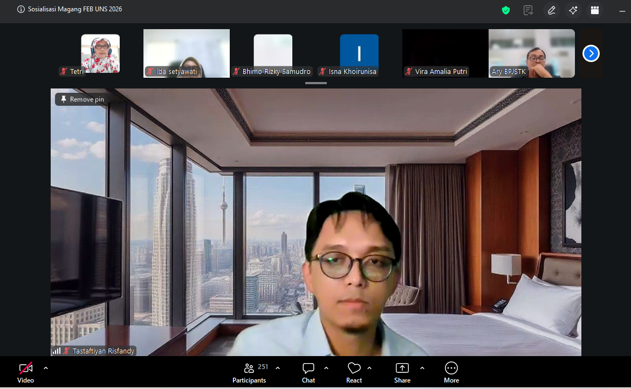Viewport: 631px width, 389px height.
Task: Open the annotate pen tool
Action: 551,10
